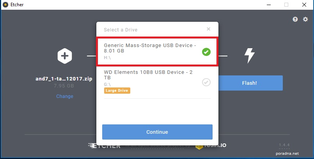Screen dimensions: 314x159
Task: Uncheck the Generic Mass-Storage drive checkmark
Action: point(206,52)
